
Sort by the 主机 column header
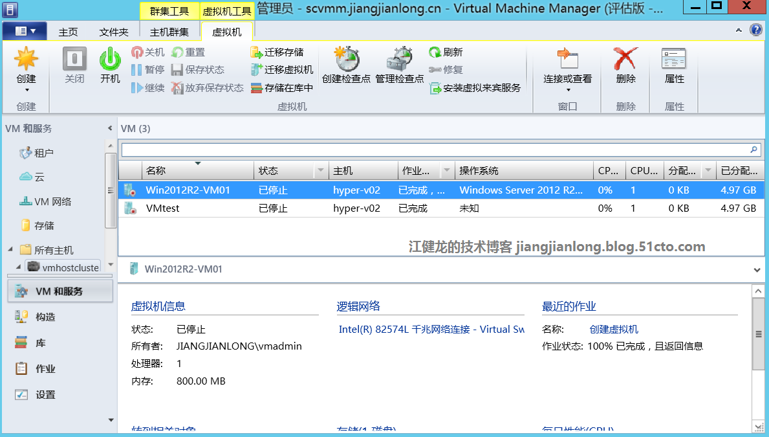pos(363,170)
